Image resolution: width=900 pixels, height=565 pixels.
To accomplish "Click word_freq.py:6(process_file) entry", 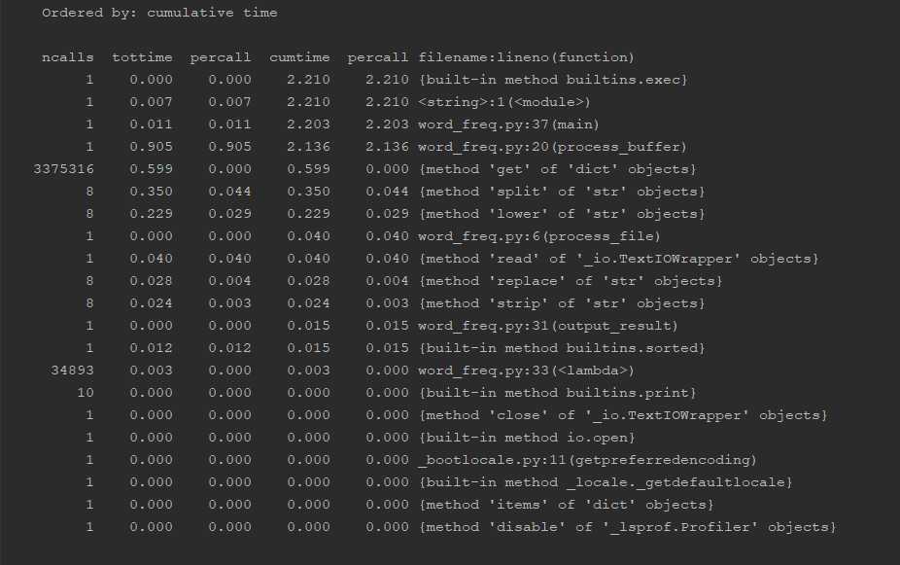I will pos(539,236).
